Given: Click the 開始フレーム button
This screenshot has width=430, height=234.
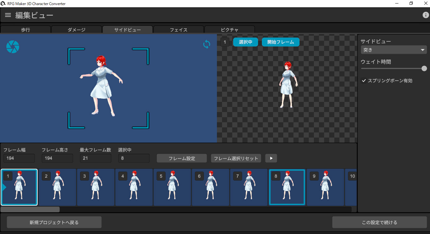Looking at the screenshot, I should (280, 42).
